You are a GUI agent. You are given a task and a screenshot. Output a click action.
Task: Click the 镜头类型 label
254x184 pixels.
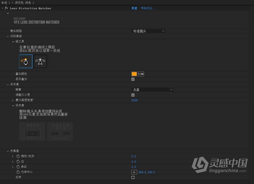coord(16,31)
